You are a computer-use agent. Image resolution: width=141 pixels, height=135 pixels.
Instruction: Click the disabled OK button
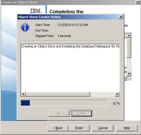[59, 113]
